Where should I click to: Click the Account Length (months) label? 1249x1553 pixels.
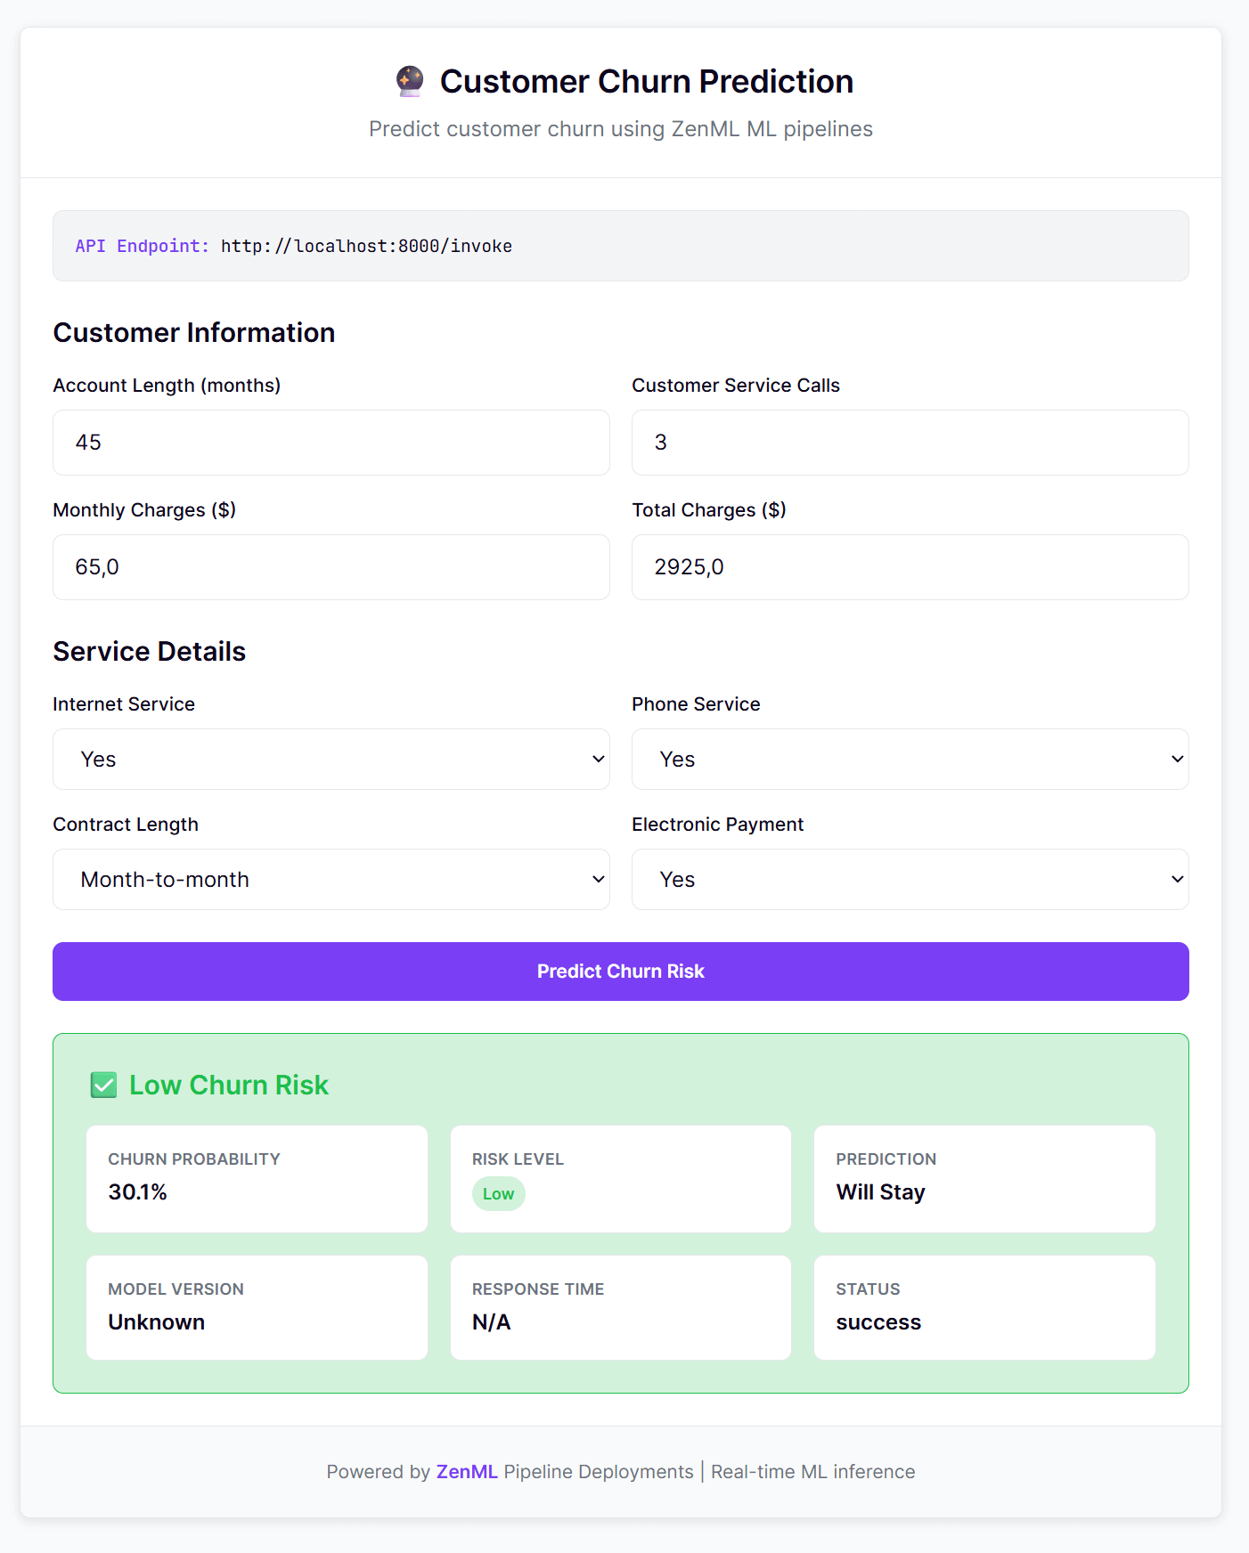pyautogui.click(x=167, y=386)
